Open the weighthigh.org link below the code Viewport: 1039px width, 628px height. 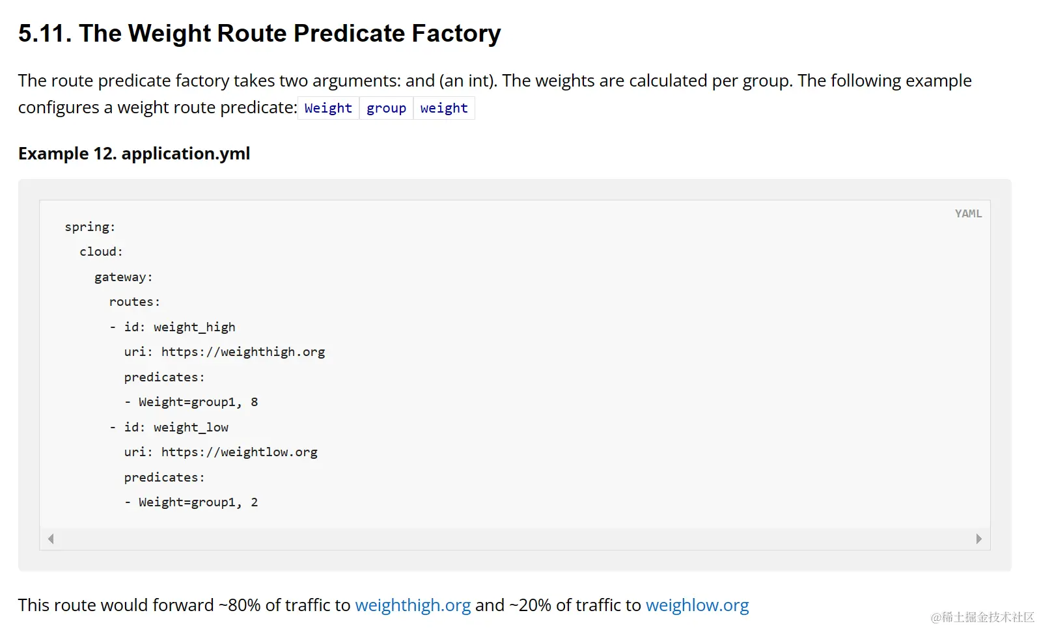[413, 605]
